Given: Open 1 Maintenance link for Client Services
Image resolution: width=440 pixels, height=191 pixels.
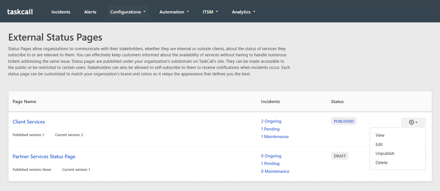Looking at the screenshot, I should 275,137.
